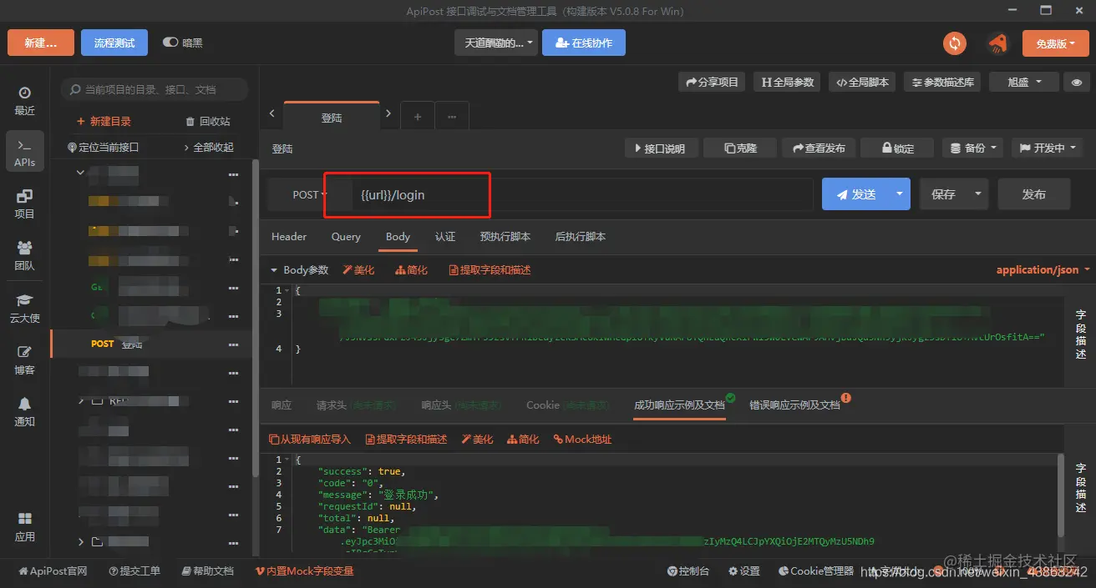
Task: Toggle the 暗黑 dark mode switch
Action: click(170, 43)
